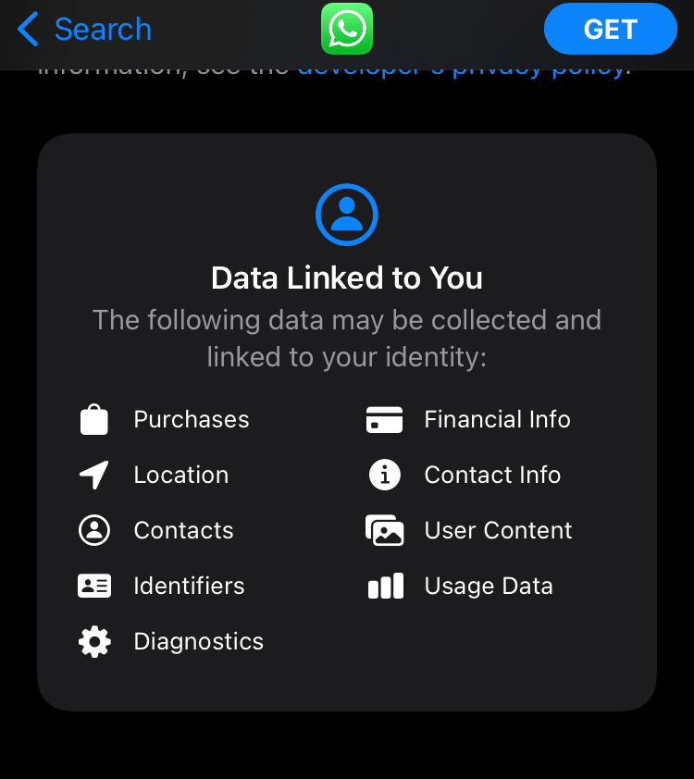Tap the Contacts person circle icon
This screenshot has height=779, width=694.
[94, 530]
